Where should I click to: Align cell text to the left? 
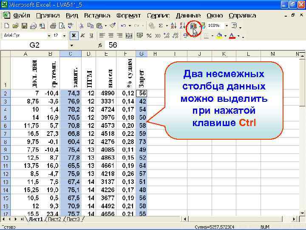click(x=102, y=35)
